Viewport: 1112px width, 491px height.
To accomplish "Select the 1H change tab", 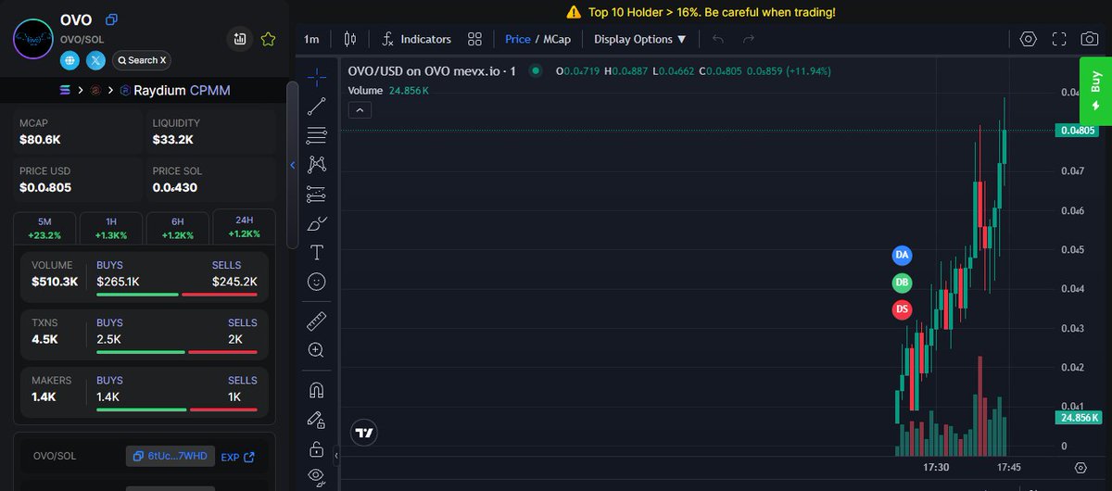I will [x=111, y=229].
